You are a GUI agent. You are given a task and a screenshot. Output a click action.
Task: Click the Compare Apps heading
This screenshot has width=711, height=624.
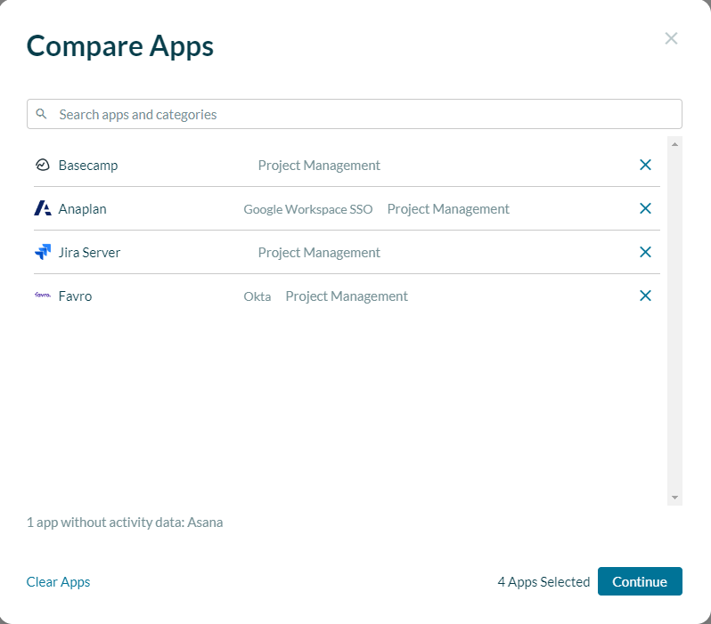pos(119,46)
